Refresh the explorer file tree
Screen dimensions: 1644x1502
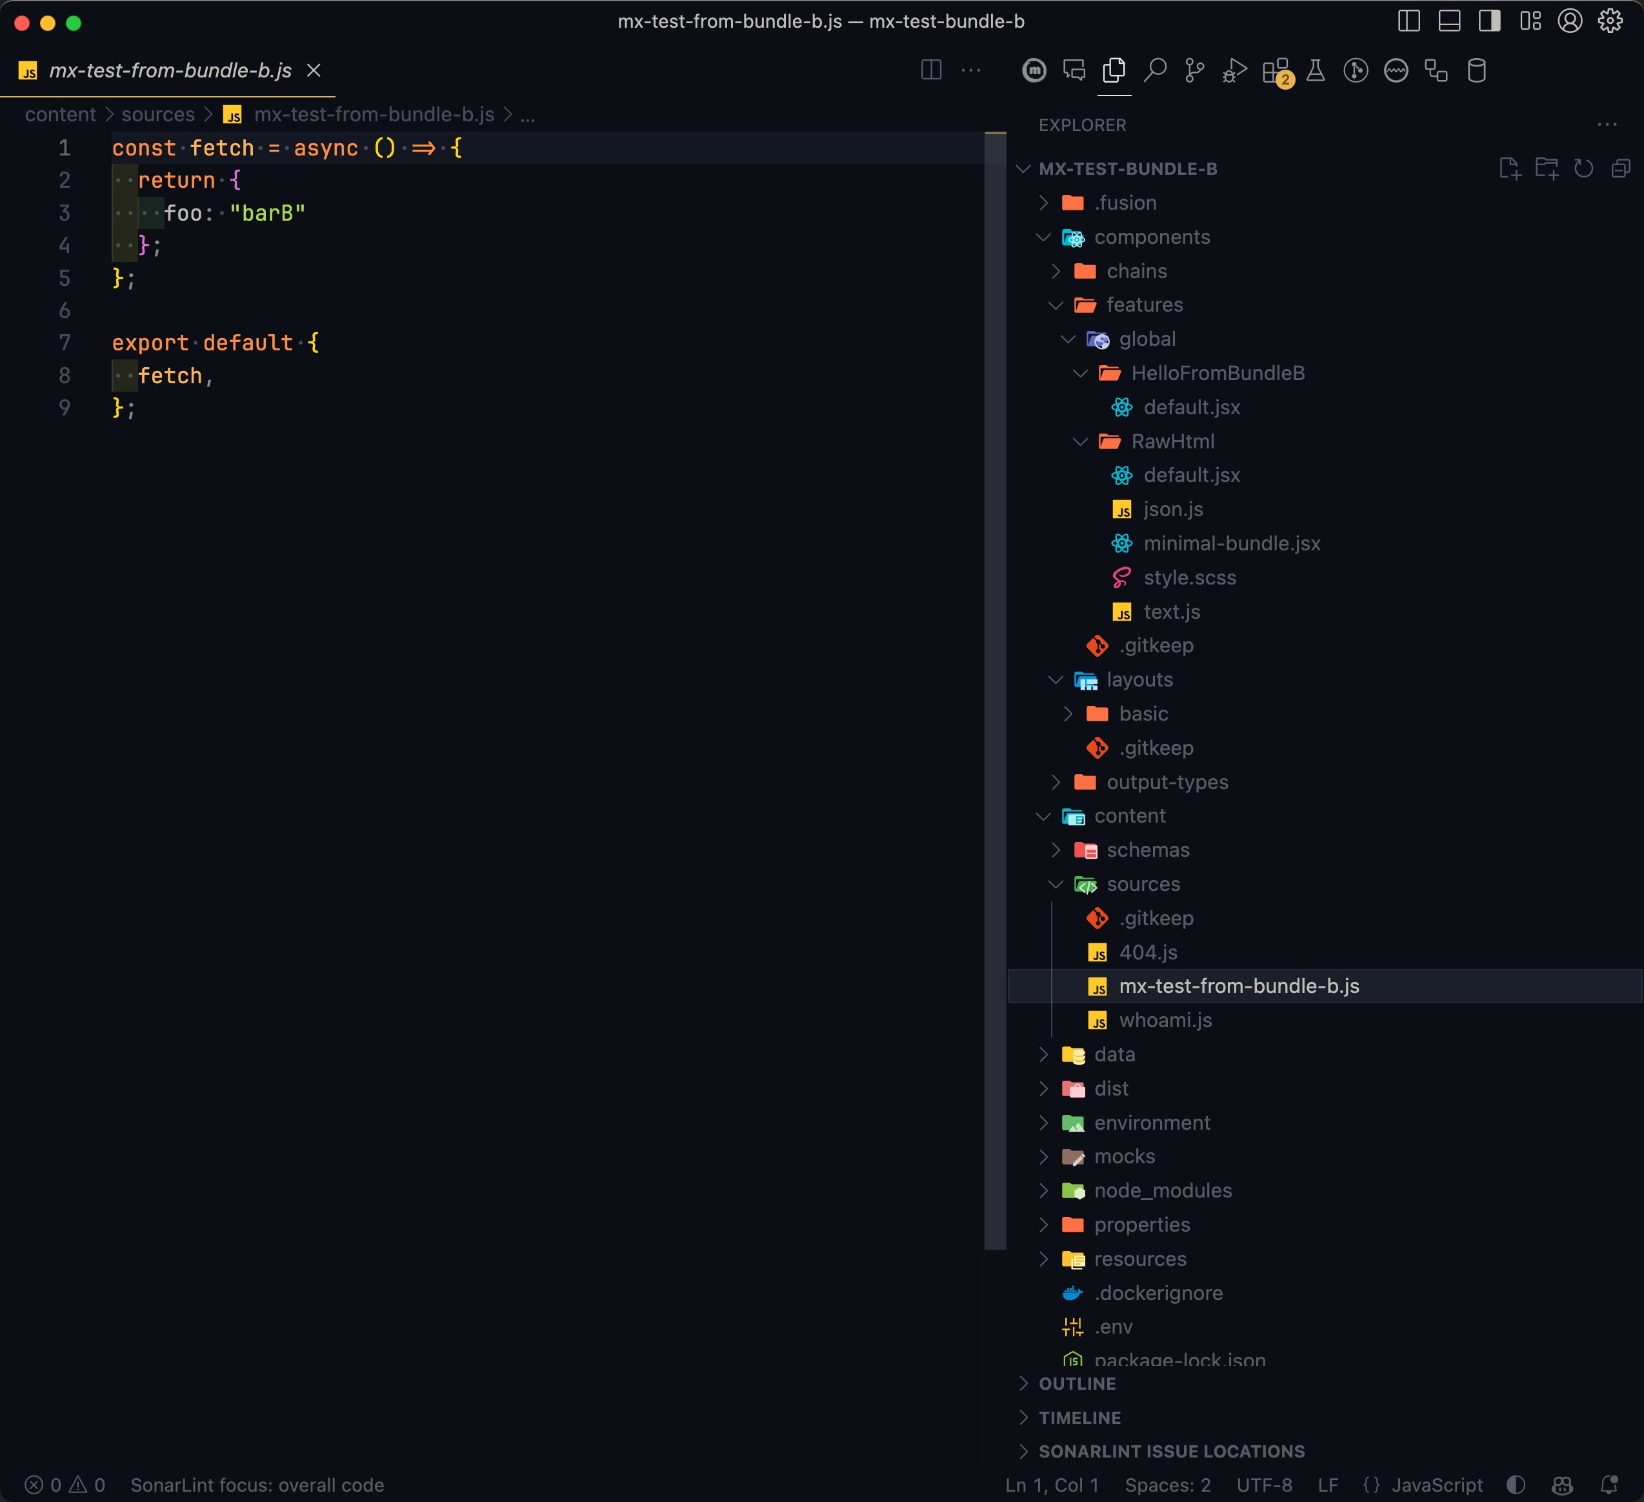coord(1583,169)
